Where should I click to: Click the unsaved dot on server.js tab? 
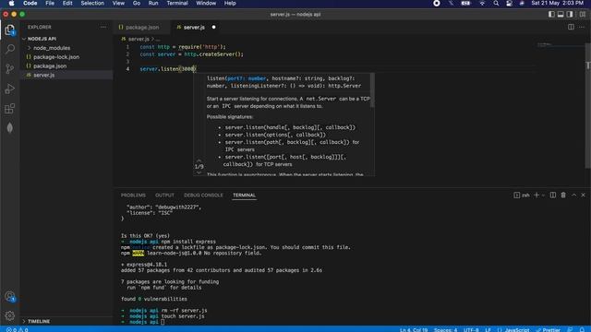click(213, 27)
